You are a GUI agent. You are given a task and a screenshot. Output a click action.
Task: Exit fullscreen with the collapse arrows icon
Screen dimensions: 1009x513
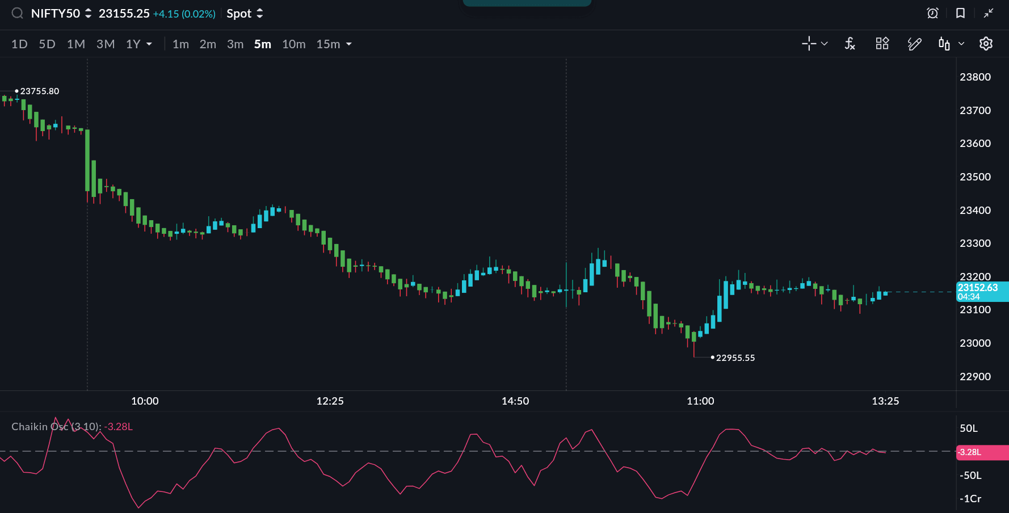989,13
